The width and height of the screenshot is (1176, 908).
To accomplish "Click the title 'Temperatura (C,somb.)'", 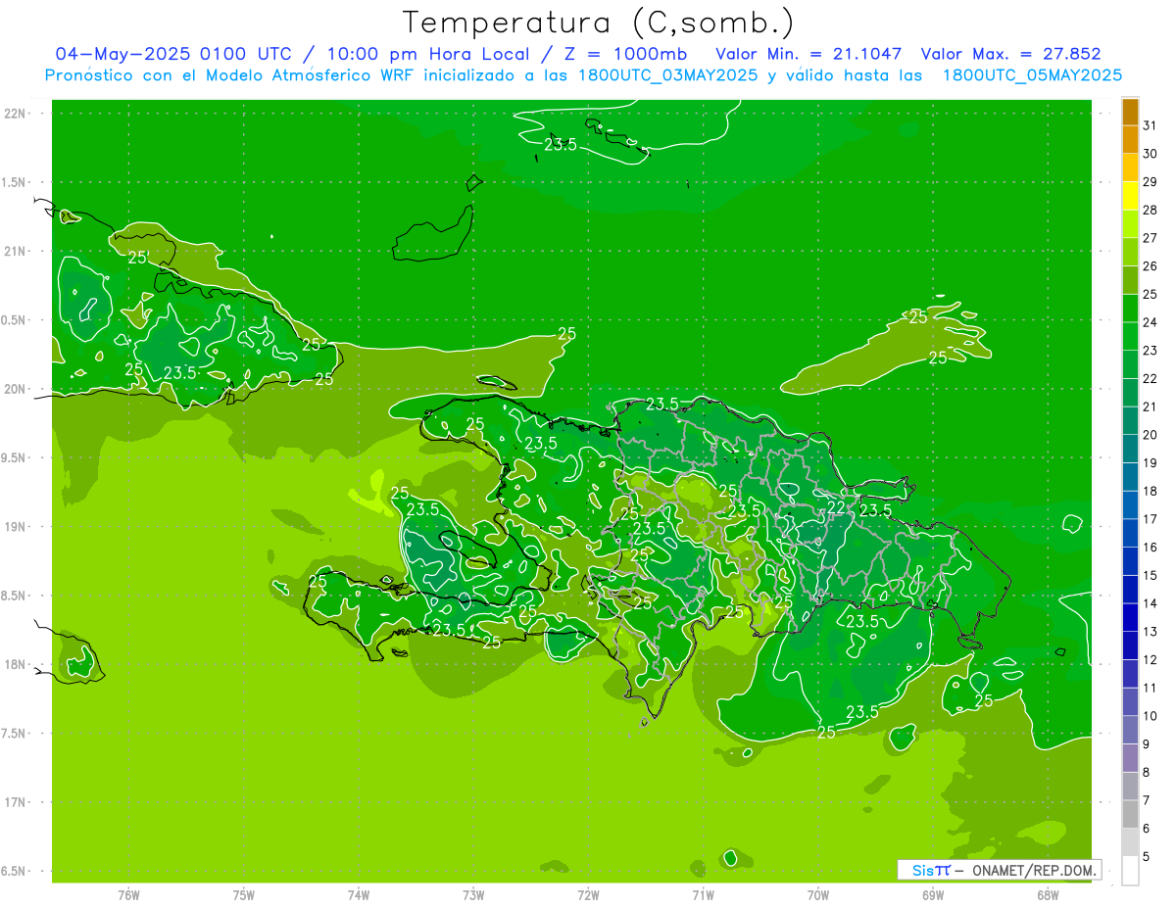I will (599, 22).
